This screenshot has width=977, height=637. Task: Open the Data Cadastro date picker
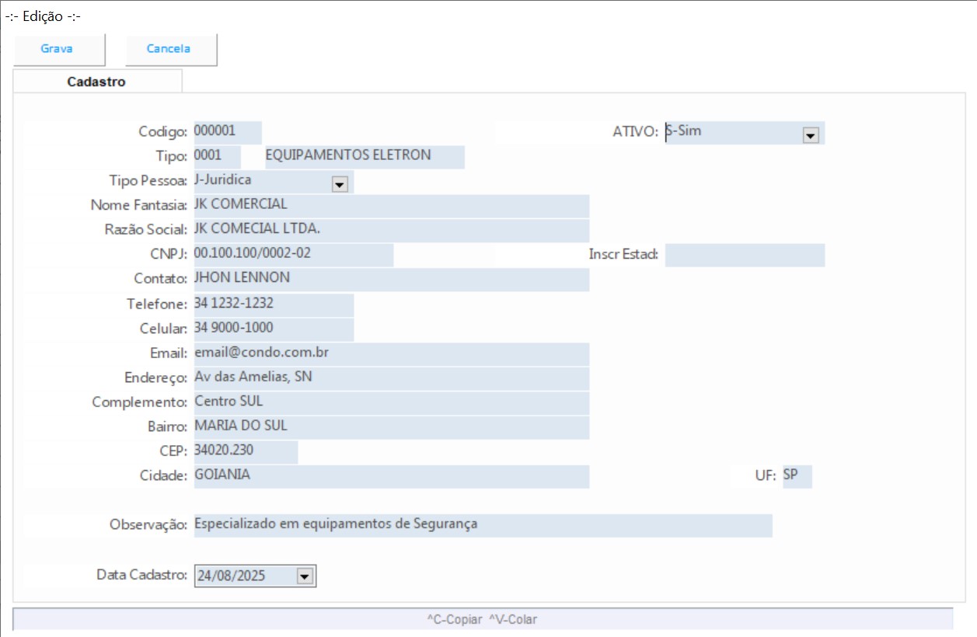304,576
